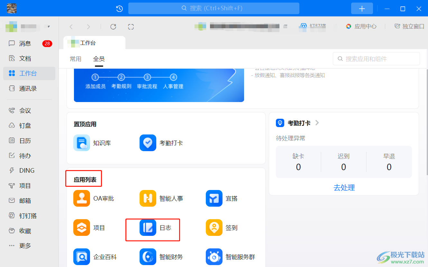
Task: Click step 2 考勤规则 in banner
Action: (121, 82)
